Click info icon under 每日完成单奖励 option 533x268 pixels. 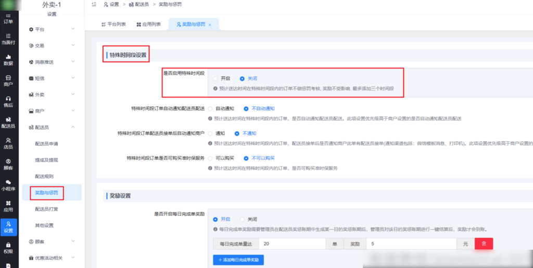[x=215, y=230]
